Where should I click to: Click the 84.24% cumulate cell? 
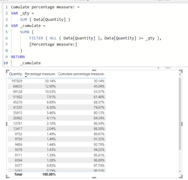[x=99, y=118]
